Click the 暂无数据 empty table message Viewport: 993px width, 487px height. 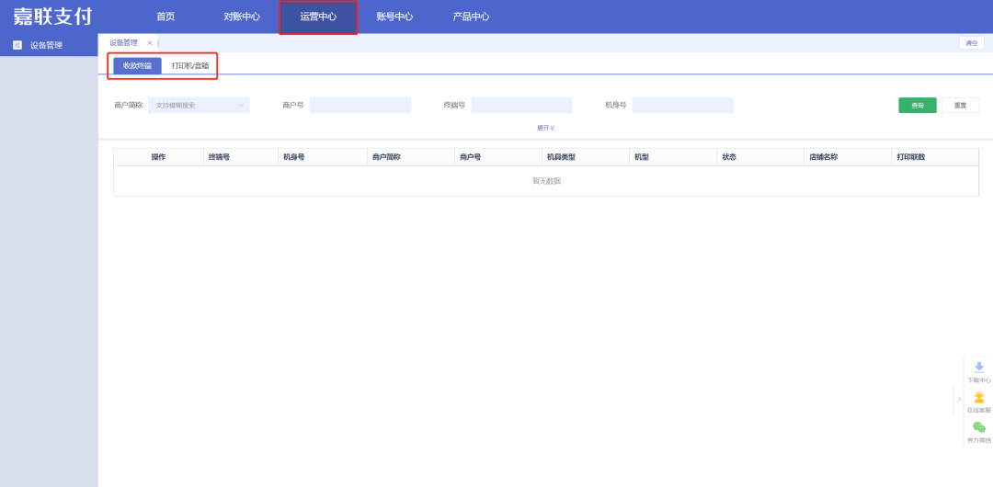(x=546, y=181)
